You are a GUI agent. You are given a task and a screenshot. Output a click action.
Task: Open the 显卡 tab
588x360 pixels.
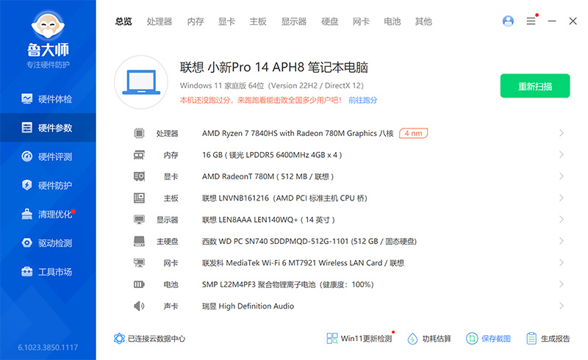(226, 21)
